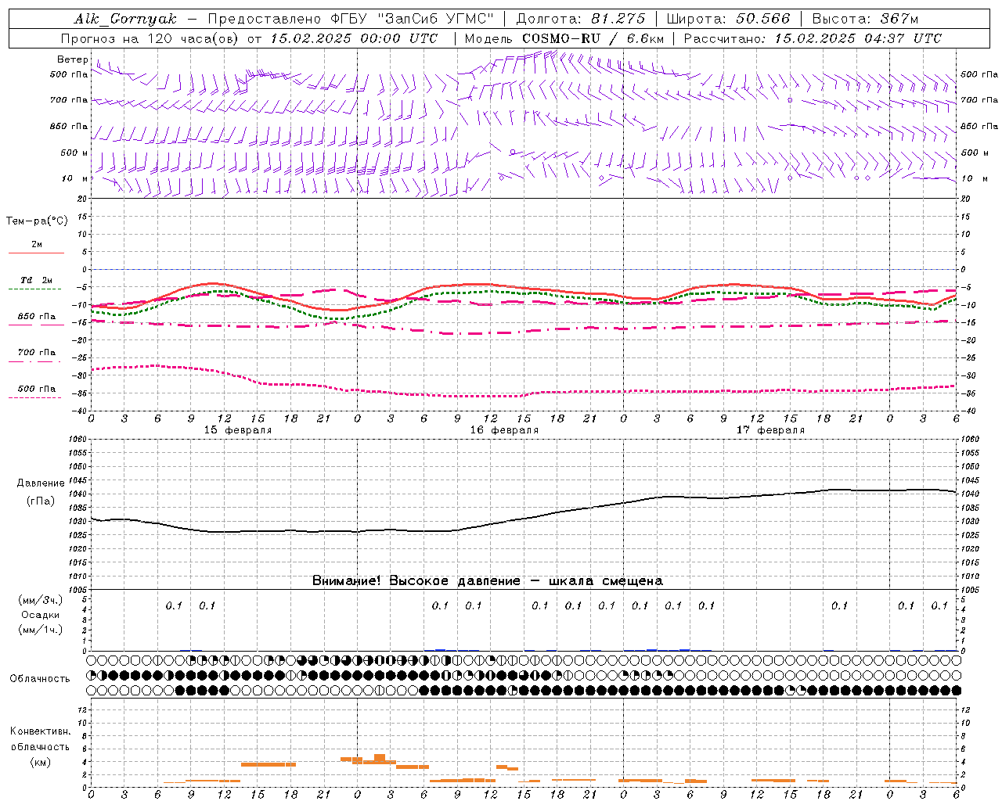This screenshot has height=801, width=1002.
Task: Click the date label 15 февраля
Action: (x=238, y=430)
